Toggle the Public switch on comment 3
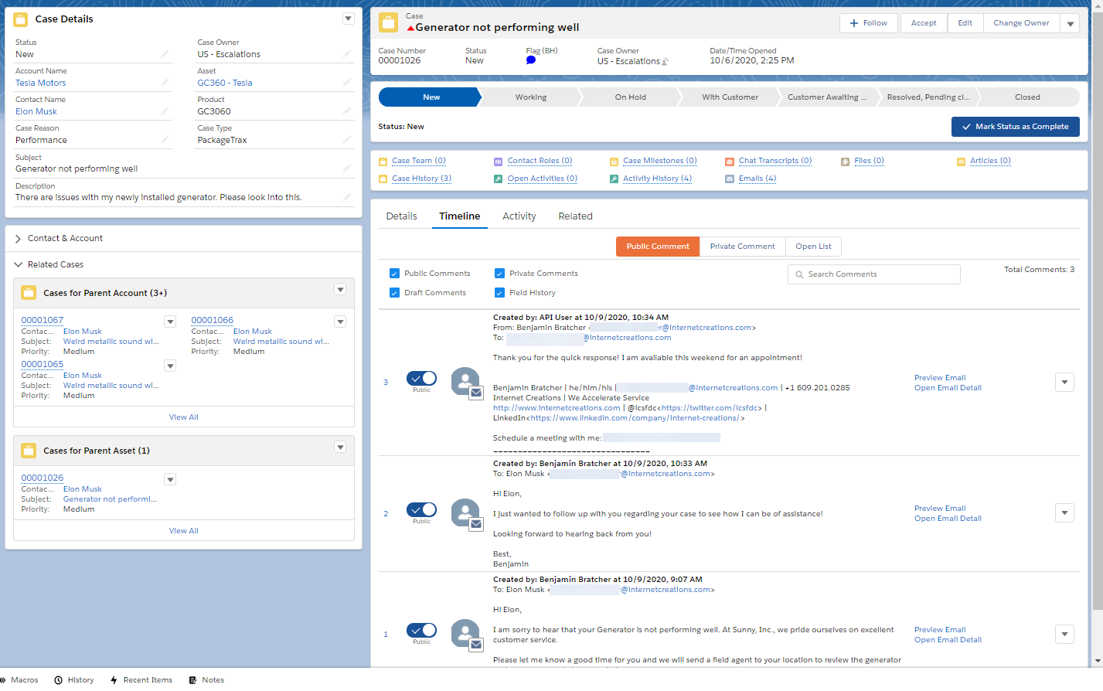The image size is (1103, 691). coord(421,378)
